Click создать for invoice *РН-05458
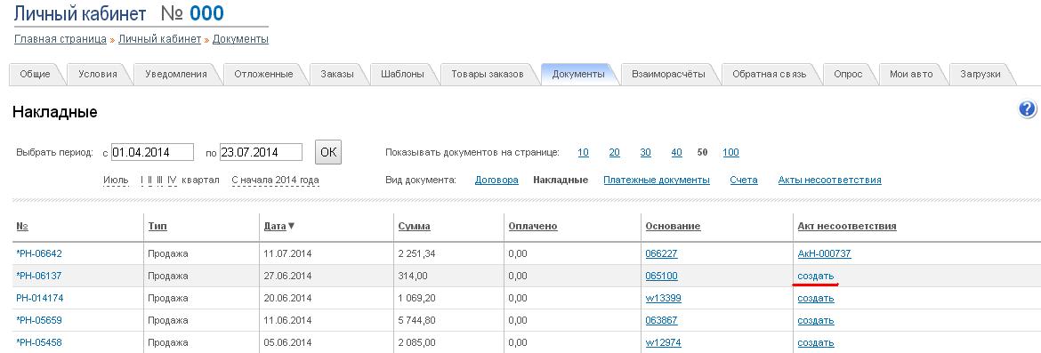 coord(815,343)
